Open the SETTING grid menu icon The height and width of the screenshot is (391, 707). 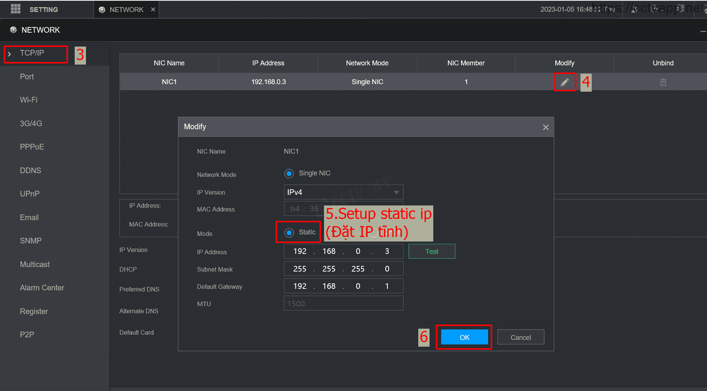pos(15,9)
